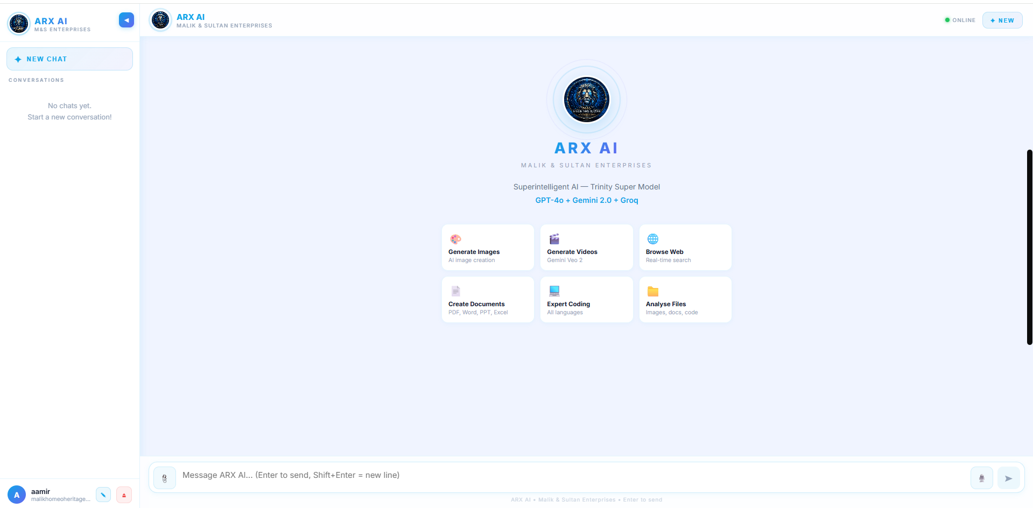Click the send message arrow button
This screenshot has height=508, width=1033.
pos(1009,478)
